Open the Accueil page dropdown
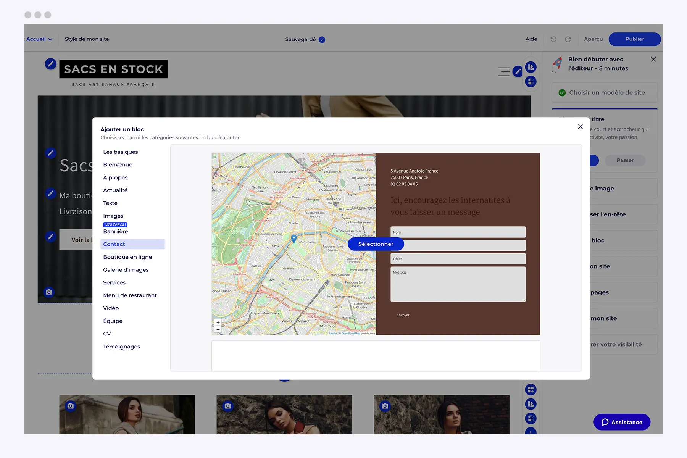This screenshot has height=458, width=687. click(x=39, y=39)
